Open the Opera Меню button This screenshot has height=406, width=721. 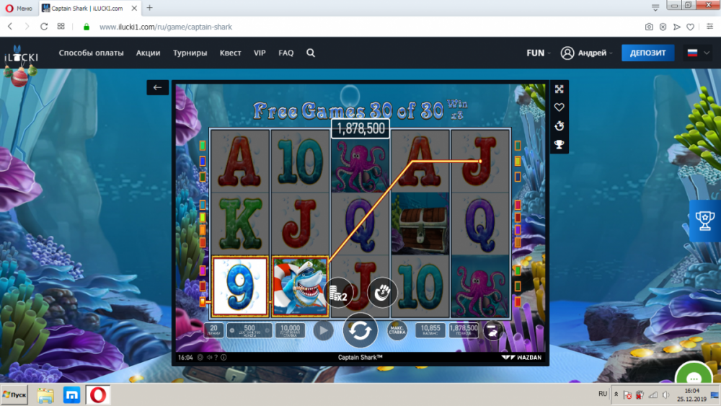pyautogui.click(x=19, y=8)
